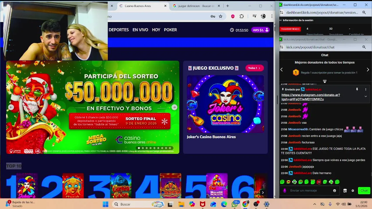Open the Cleopatra game tile
Image resolution: width=372 pixels, height=209 pixels.
pyautogui.click(x=170, y=186)
